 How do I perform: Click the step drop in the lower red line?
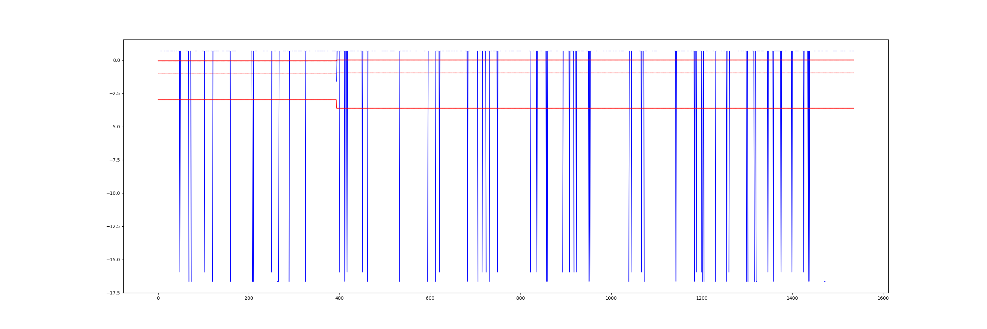tap(337, 104)
